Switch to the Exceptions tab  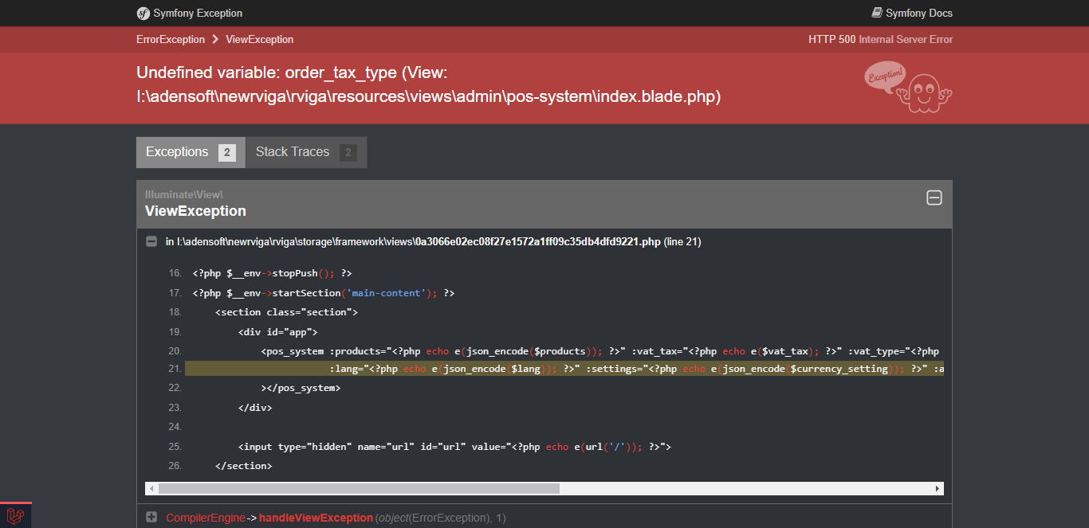(x=177, y=152)
